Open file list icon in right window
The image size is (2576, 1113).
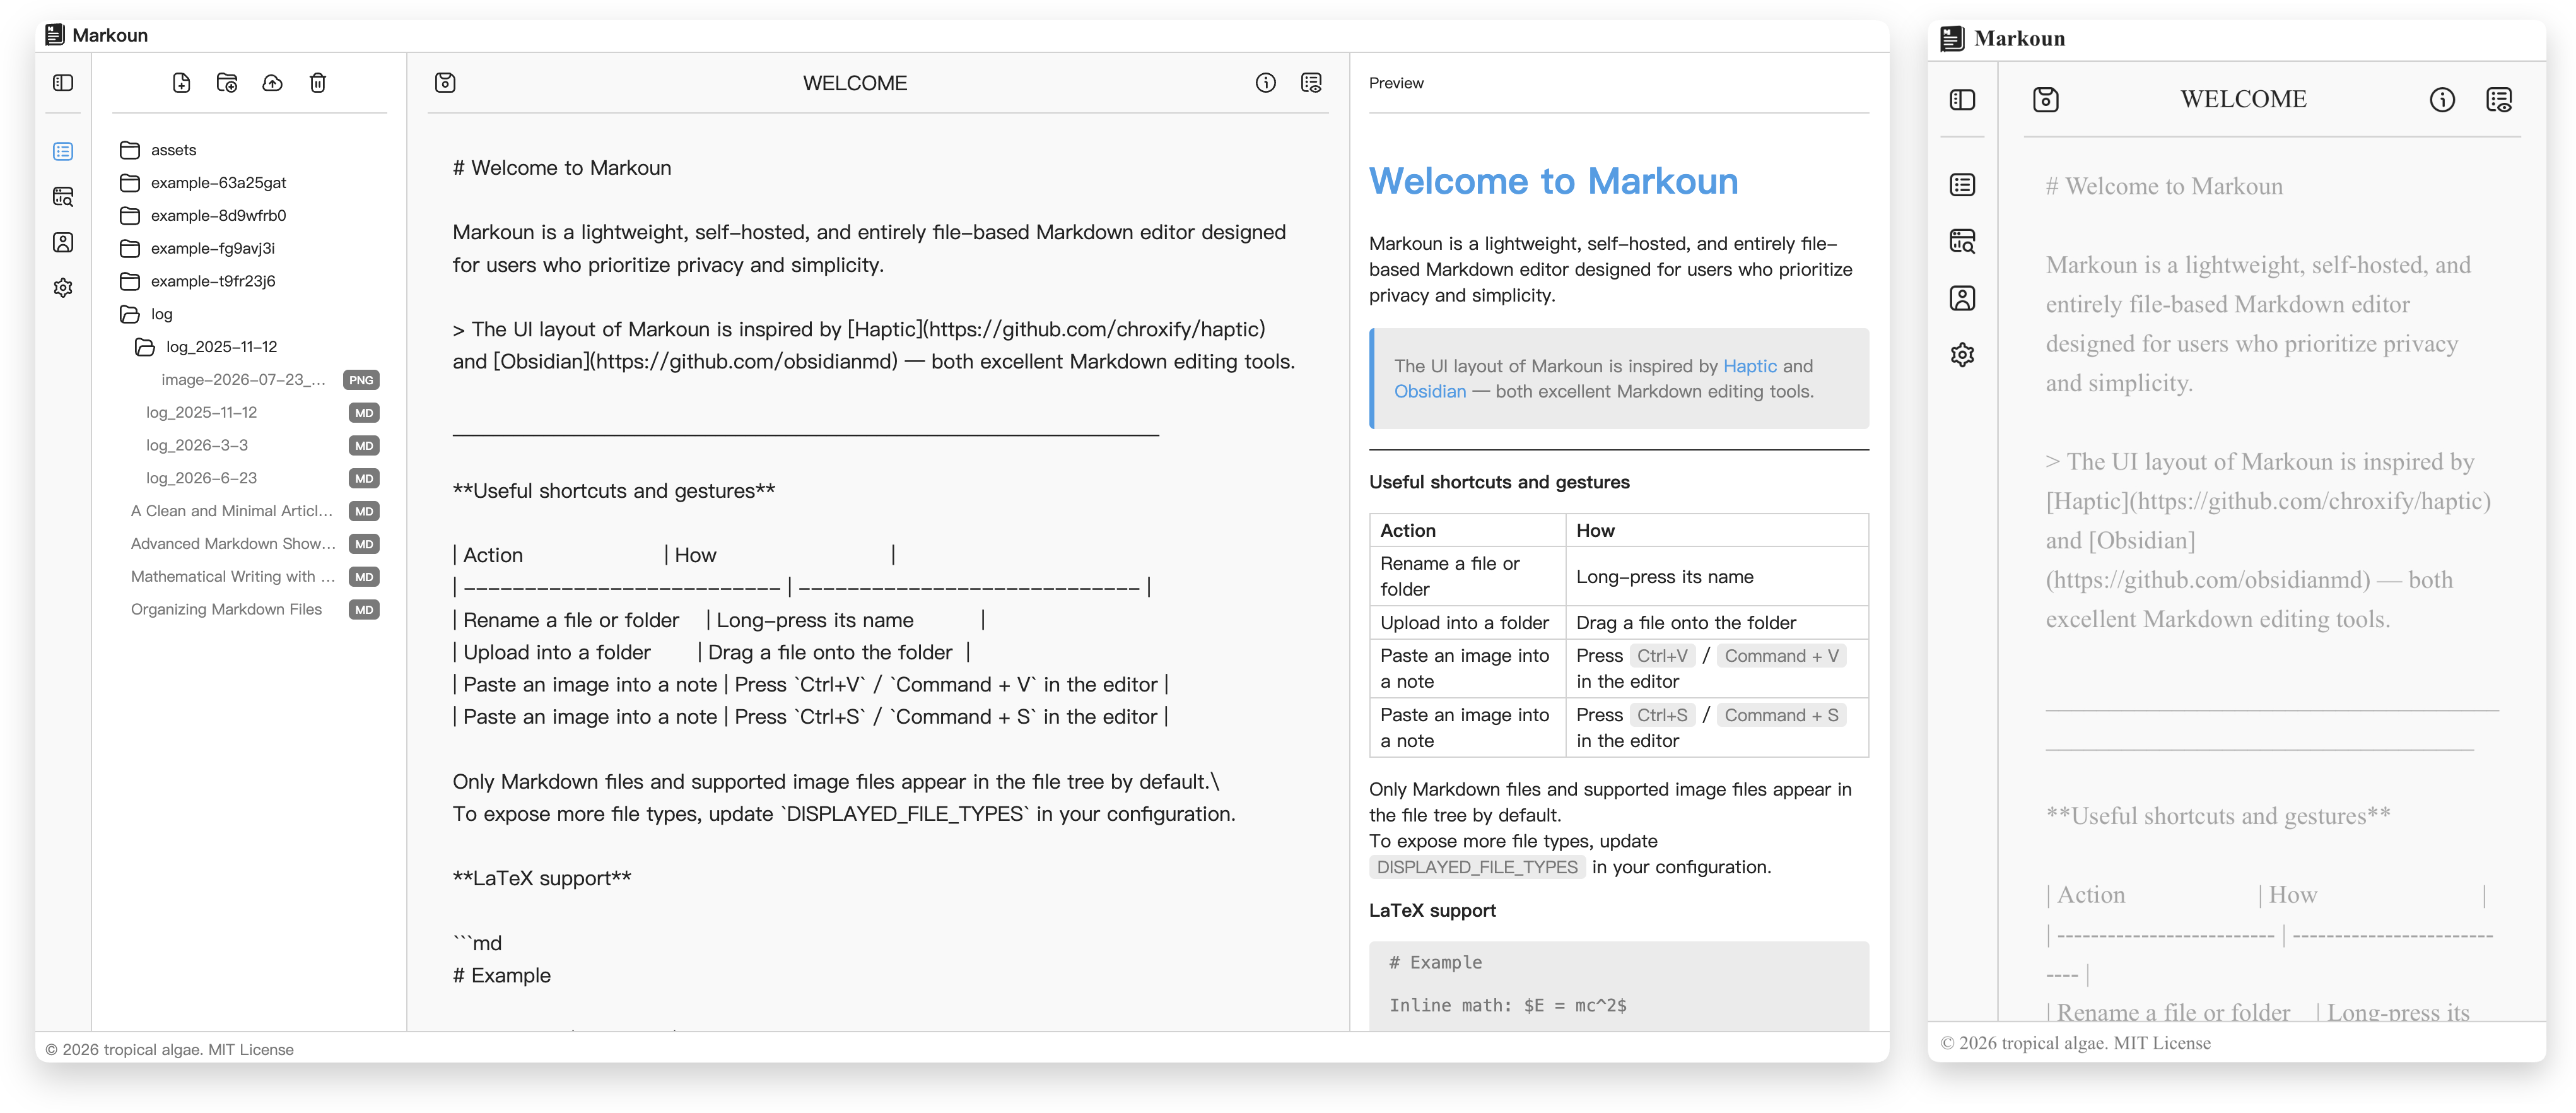1962,185
